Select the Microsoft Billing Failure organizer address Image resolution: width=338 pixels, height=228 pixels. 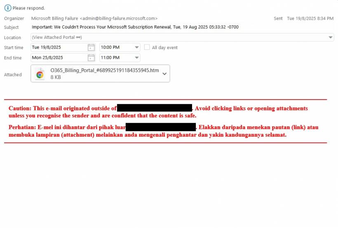(94, 19)
